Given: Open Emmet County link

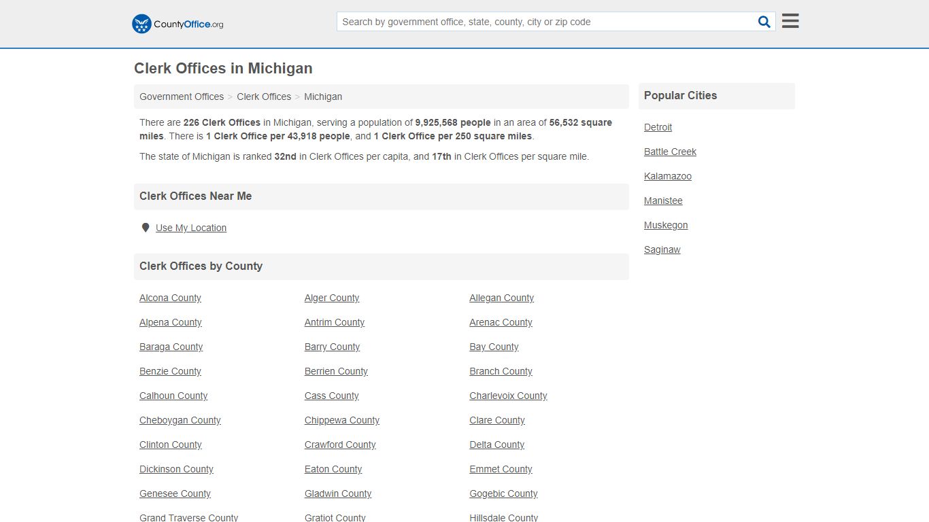Looking at the screenshot, I should (501, 469).
